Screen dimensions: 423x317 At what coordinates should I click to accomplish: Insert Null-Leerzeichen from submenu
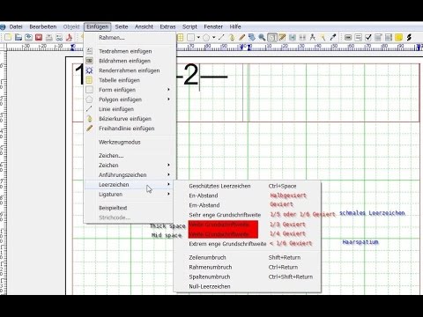point(247,286)
